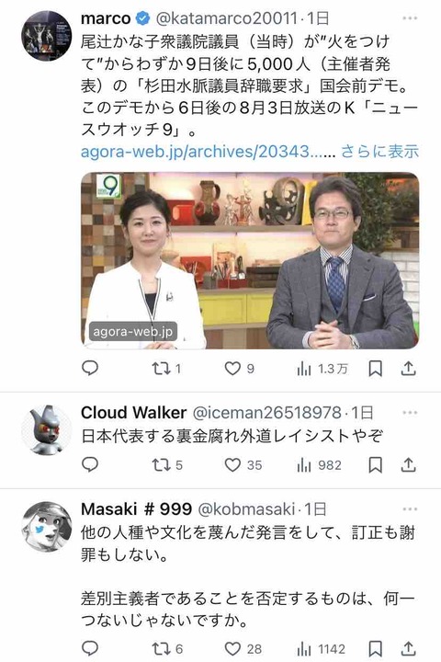Open more options for marco's tweet
441x662 pixels.
coord(410,18)
